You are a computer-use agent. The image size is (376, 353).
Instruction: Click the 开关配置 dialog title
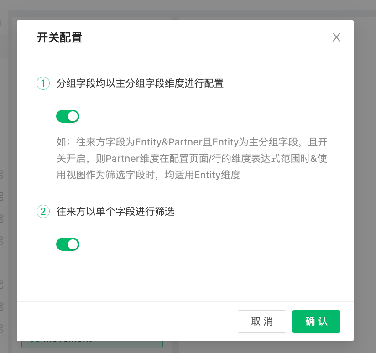coord(59,37)
